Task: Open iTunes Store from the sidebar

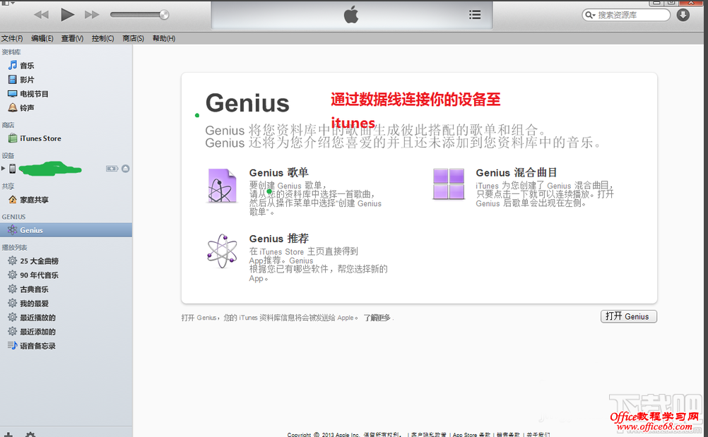Action: 40,139
